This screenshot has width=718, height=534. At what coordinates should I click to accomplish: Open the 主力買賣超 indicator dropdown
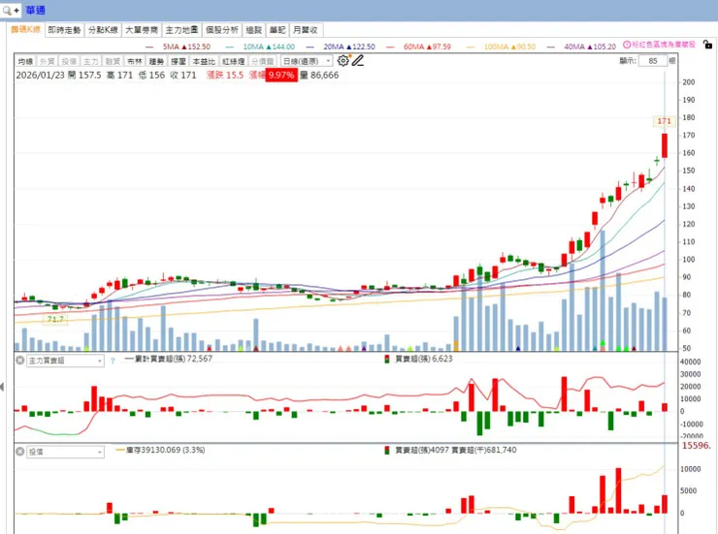coord(65,361)
